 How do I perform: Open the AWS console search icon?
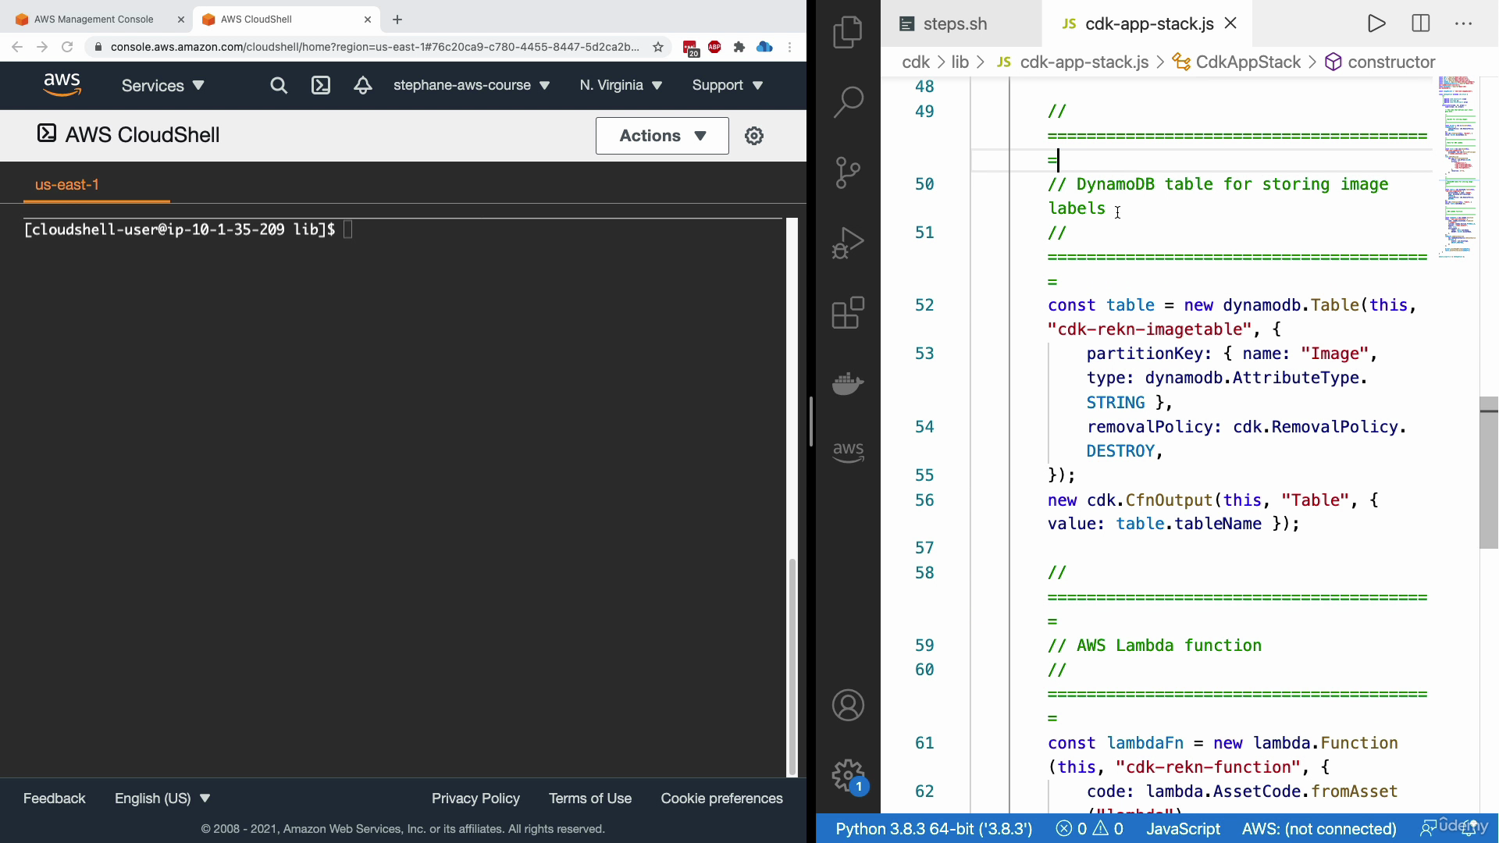click(279, 85)
